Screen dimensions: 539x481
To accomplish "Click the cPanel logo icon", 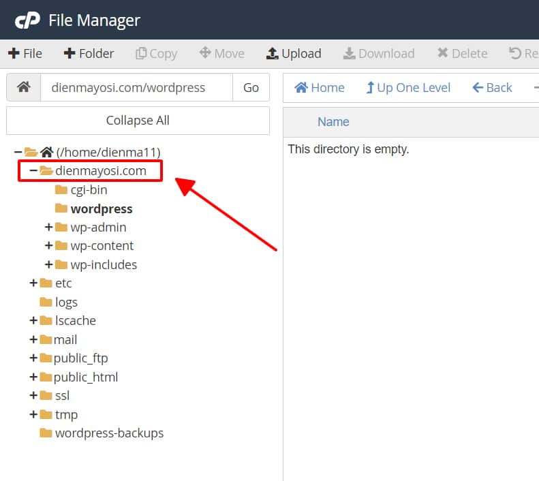I will (x=27, y=20).
